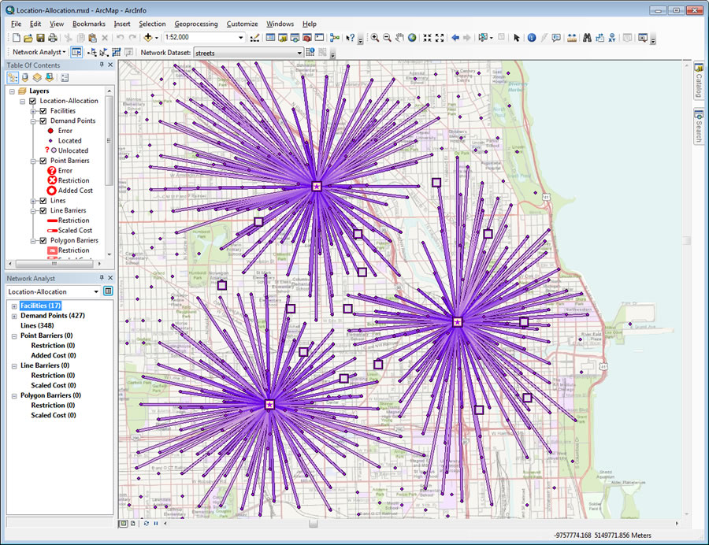709x545 pixels.
Task: Open the Add Data button
Action: pyautogui.click(x=148, y=38)
